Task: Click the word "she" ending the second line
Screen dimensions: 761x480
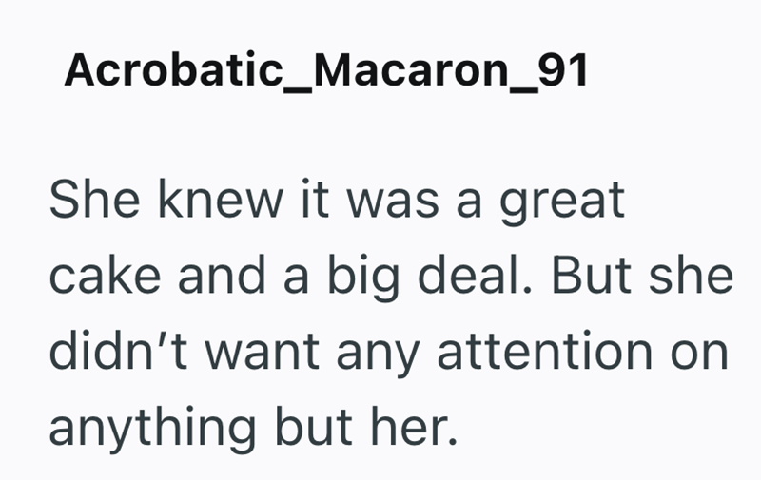Action: pos(692,275)
